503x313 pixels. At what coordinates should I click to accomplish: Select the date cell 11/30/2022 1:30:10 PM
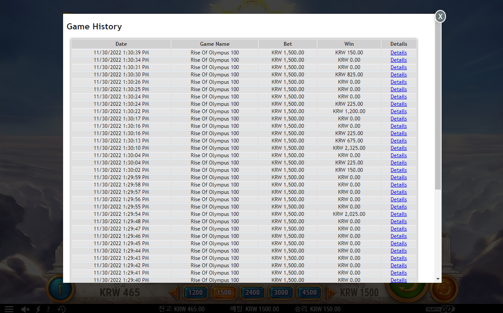[121, 148]
